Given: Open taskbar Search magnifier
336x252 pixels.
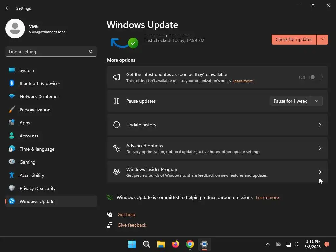Looking at the screenshot, I should click(147, 244).
